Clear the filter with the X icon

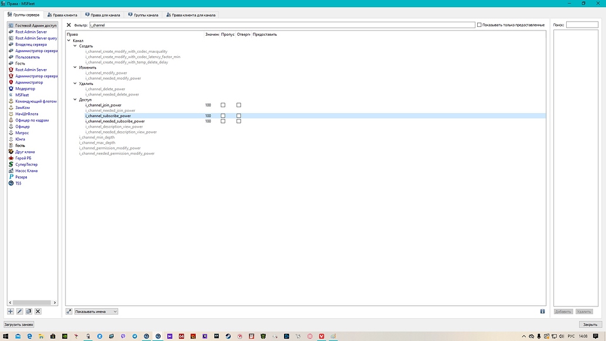coord(69,25)
